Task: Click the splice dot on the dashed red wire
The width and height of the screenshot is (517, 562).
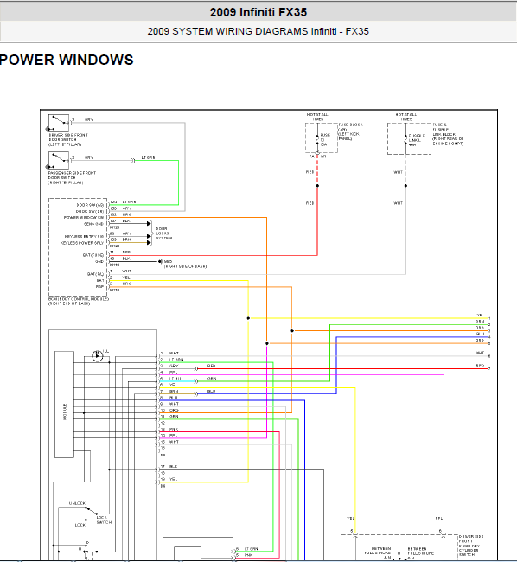Action: coord(317,186)
